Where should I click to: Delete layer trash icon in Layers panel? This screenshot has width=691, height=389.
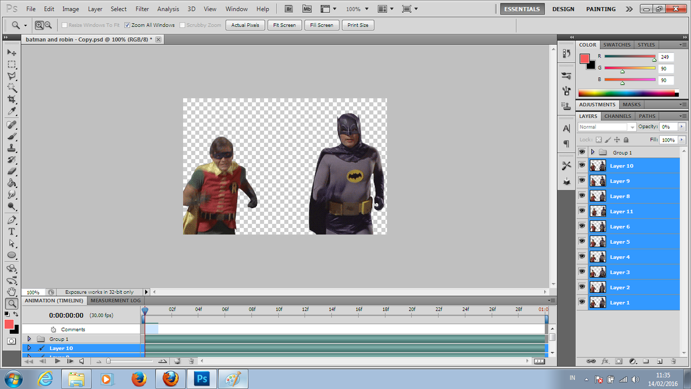pos(673,361)
